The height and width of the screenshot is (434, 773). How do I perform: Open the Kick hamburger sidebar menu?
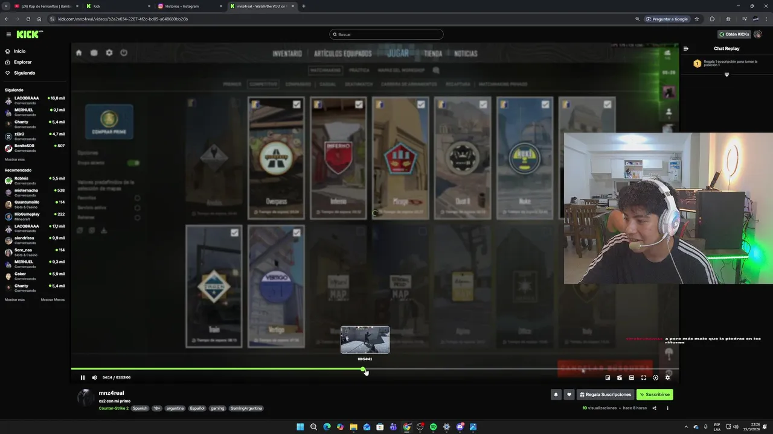pos(8,34)
